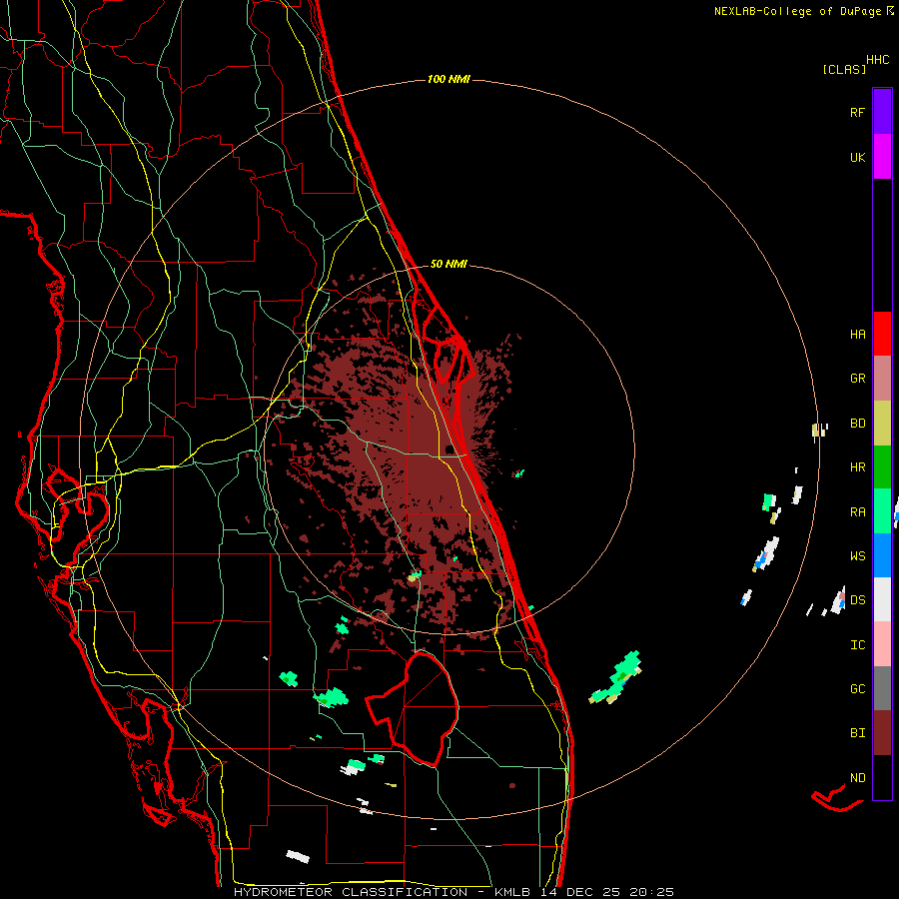Click the brown BI legend swatch
The width and height of the screenshot is (899, 899).
coord(882,733)
